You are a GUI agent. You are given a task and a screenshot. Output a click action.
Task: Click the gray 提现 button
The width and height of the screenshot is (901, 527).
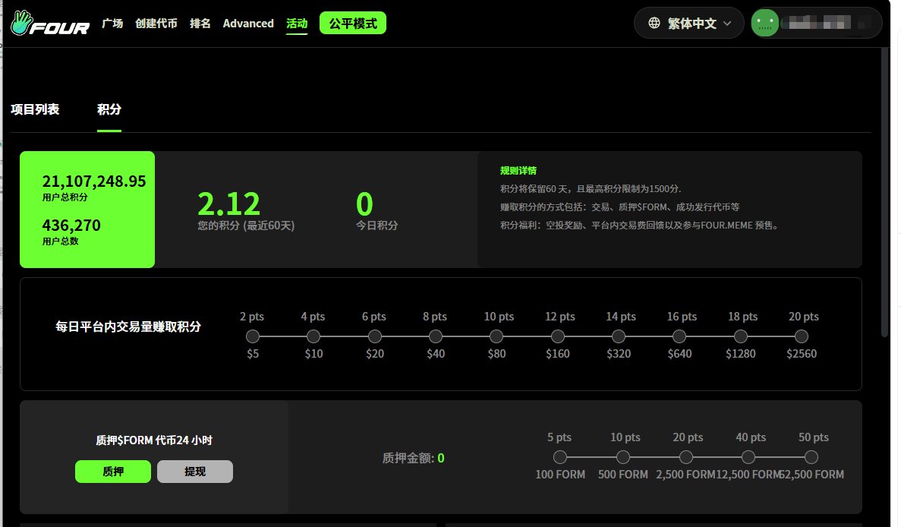(195, 472)
